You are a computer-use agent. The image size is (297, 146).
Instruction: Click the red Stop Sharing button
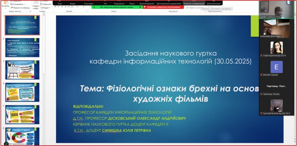click(x=163, y=7)
